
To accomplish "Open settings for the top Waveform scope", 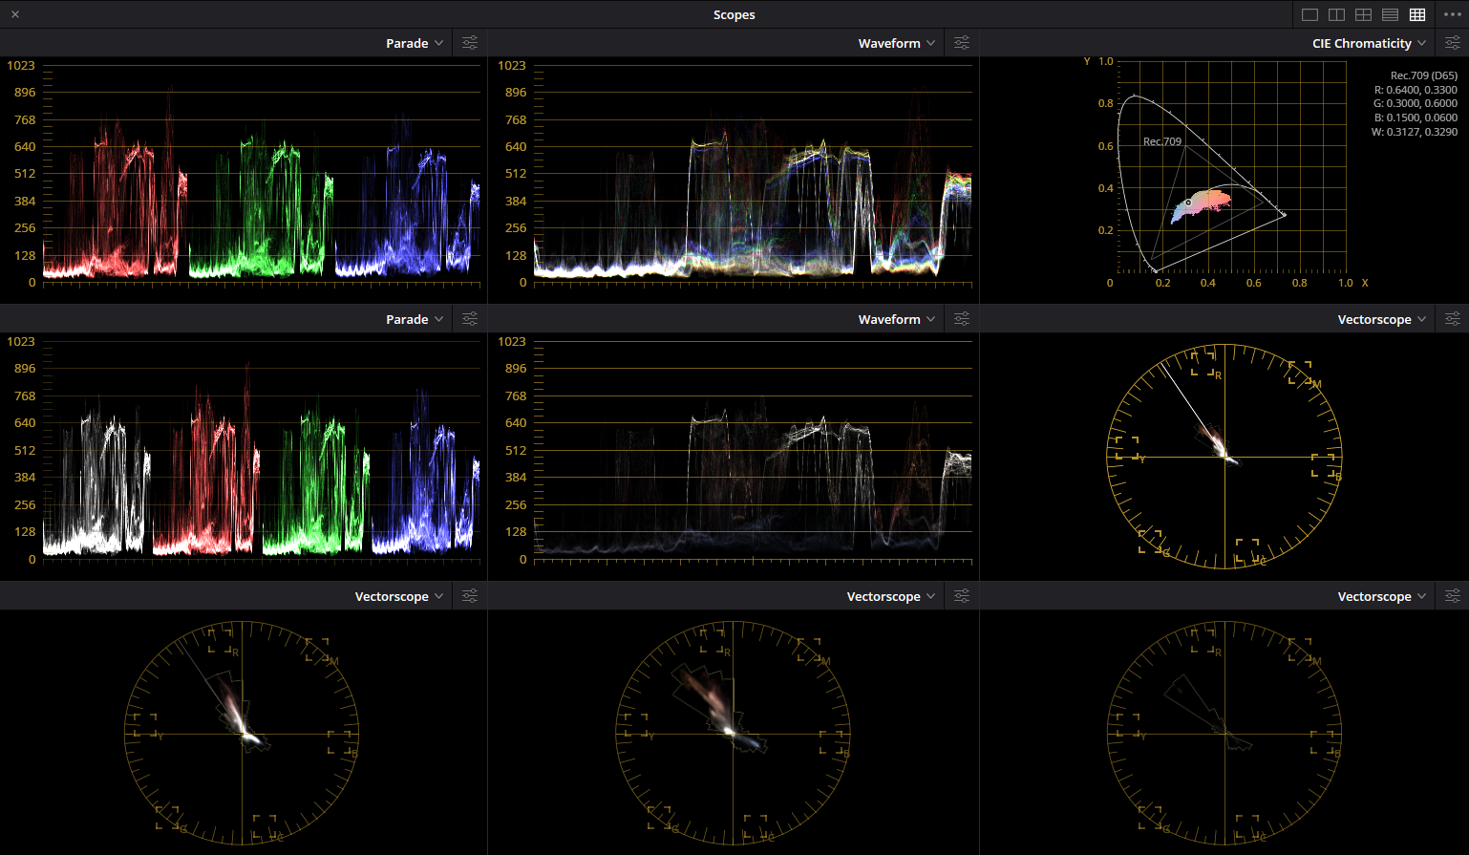I will pyautogui.click(x=961, y=42).
